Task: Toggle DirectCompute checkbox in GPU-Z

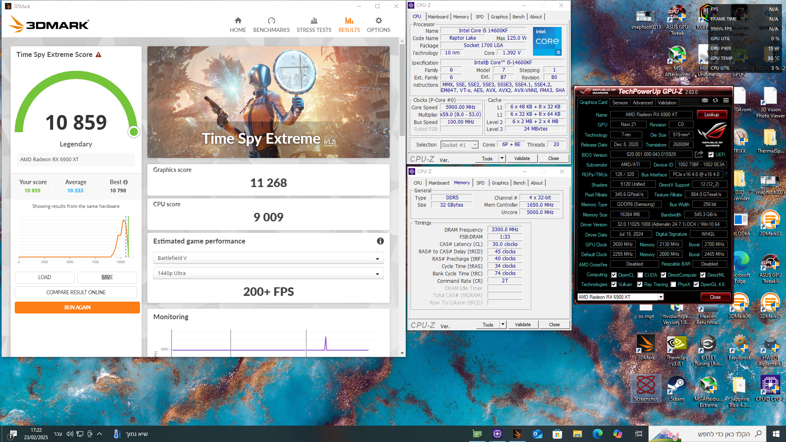Action: [x=663, y=275]
